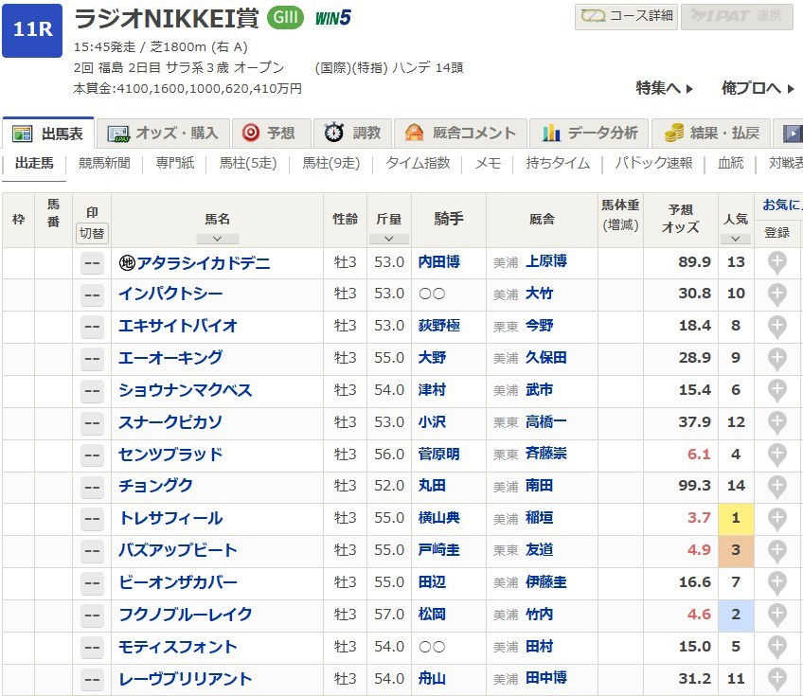Viewport: 803px width, 696px height.
Task: Select the パドック速報 sub-tab
Action: [653, 164]
